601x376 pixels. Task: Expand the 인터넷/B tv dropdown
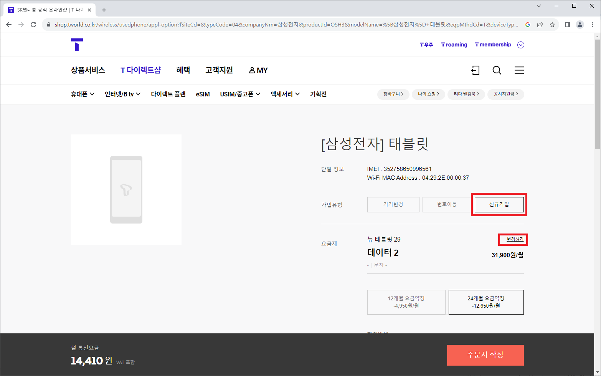[x=122, y=94]
